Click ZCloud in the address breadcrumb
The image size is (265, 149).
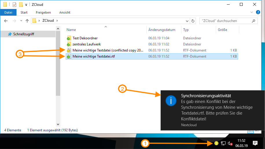pos(48,21)
